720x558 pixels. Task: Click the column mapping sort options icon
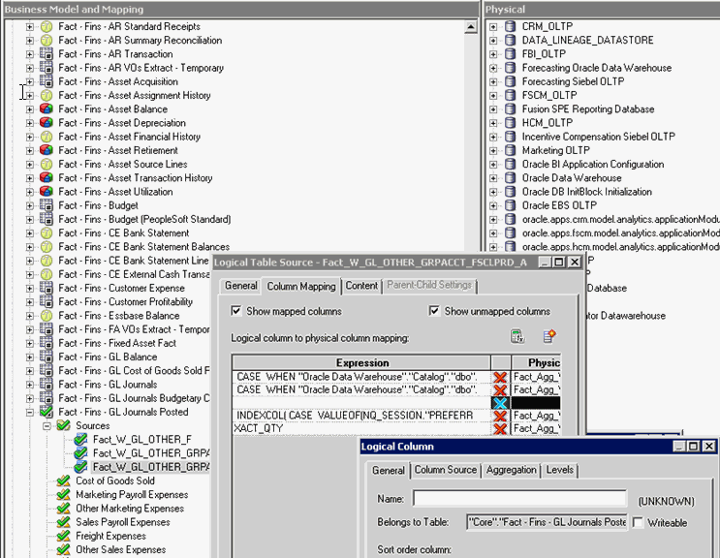[x=517, y=336]
